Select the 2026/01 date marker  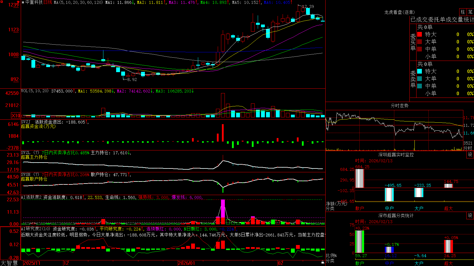[187, 263]
